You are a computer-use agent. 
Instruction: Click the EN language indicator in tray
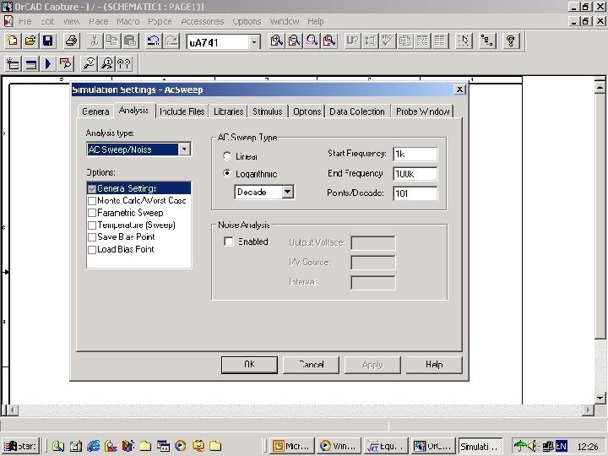561,446
